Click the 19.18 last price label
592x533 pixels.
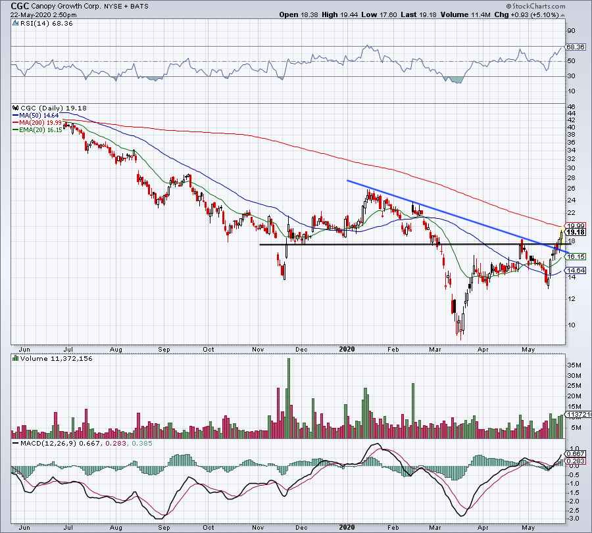coord(576,233)
